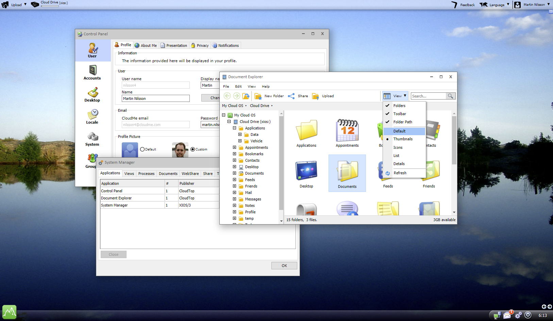The height and width of the screenshot is (321, 553).
Task: Select Details view mode in View menu
Action: pos(404,164)
